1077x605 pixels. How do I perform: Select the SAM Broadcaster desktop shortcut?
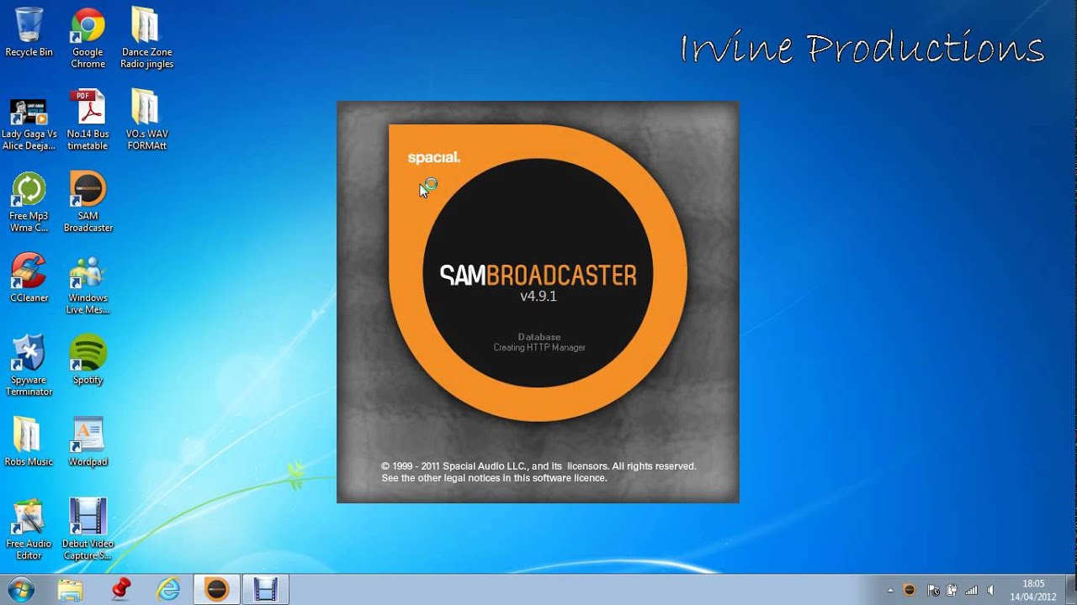pyautogui.click(x=88, y=202)
